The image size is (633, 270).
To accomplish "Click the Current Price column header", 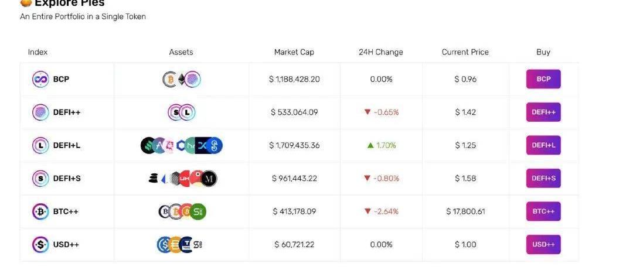I will 465,52.
